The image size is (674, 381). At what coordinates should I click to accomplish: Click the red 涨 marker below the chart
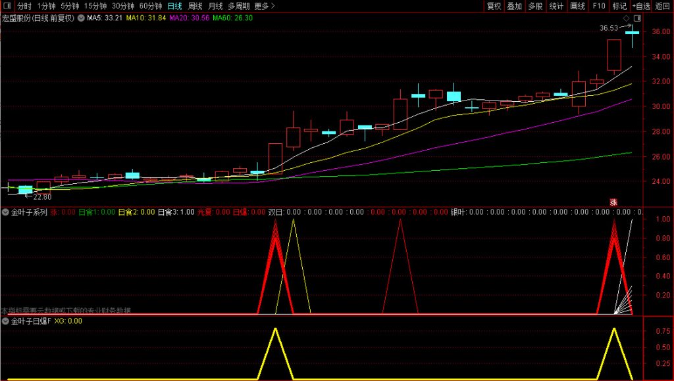613,202
